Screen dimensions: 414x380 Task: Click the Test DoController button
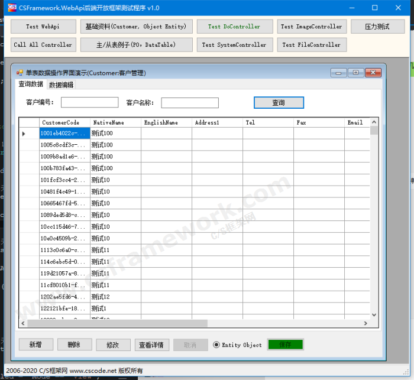click(x=234, y=27)
